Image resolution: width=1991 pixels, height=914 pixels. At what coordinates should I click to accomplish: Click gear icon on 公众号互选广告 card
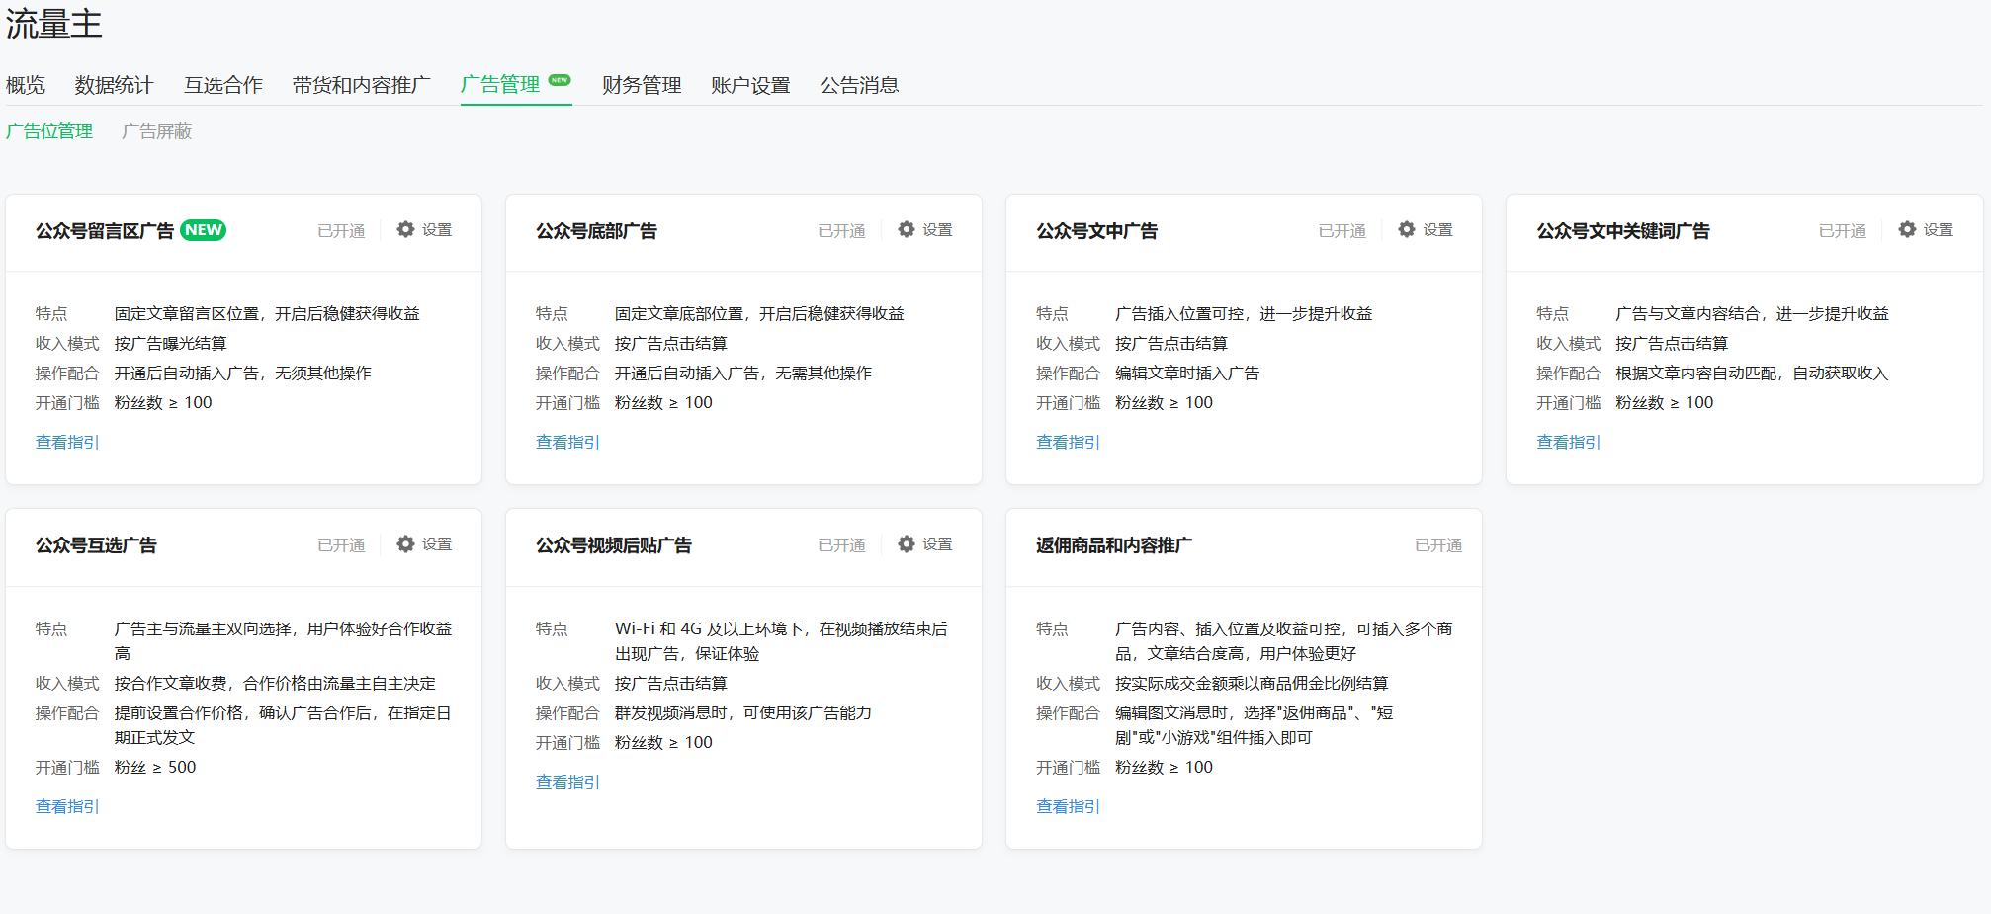click(x=405, y=543)
